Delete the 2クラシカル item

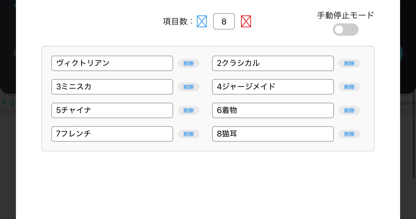(x=349, y=63)
